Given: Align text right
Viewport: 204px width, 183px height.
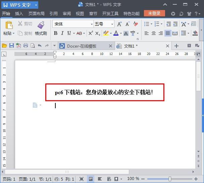Looking at the screenshot, I should 161,33.
